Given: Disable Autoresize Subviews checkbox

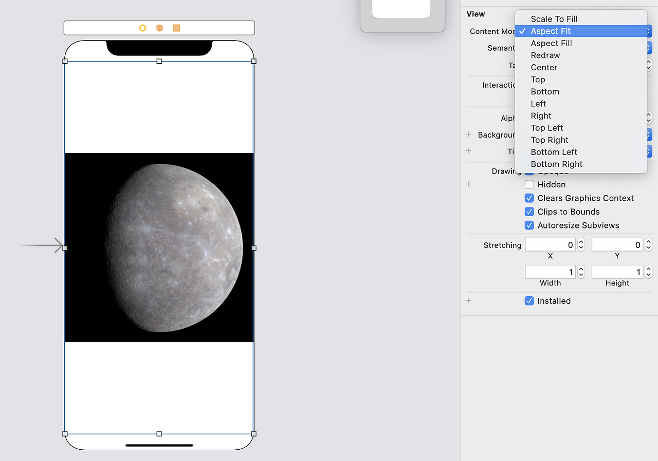Looking at the screenshot, I should [529, 225].
